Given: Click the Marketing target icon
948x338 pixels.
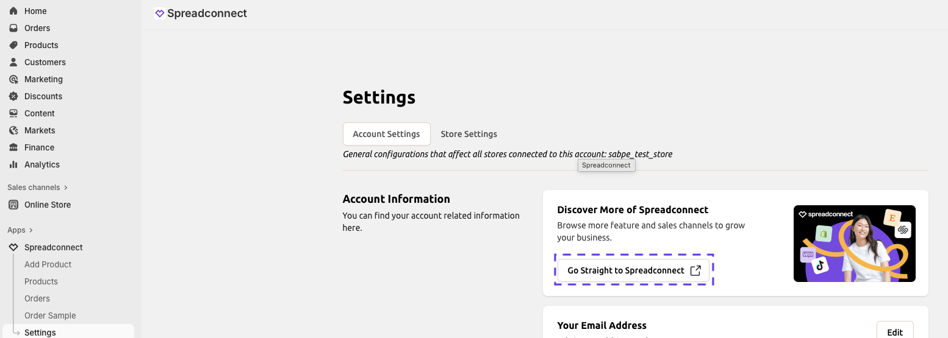Looking at the screenshot, I should 13,79.
